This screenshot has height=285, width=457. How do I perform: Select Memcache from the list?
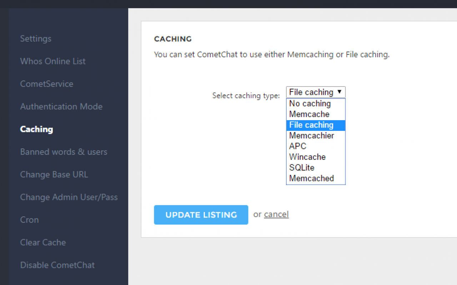tap(309, 114)
